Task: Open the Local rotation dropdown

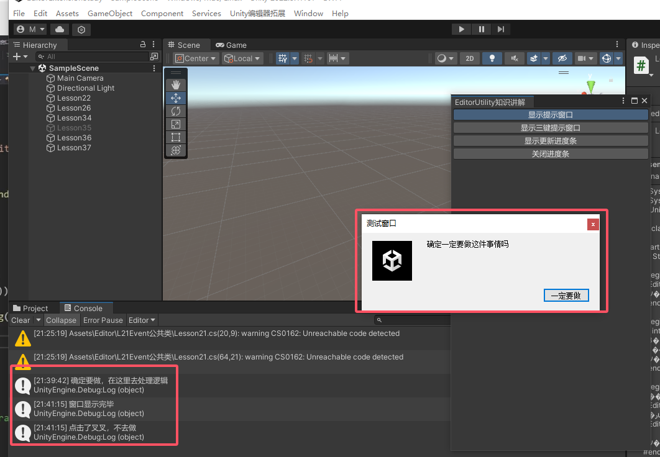Action: point(242,58)
